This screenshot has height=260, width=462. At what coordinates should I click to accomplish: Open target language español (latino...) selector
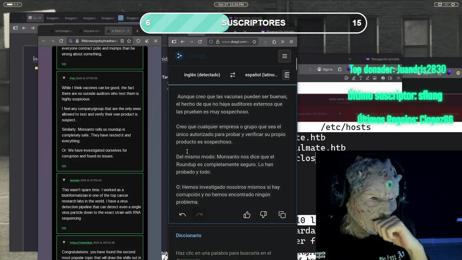(261, 75)
